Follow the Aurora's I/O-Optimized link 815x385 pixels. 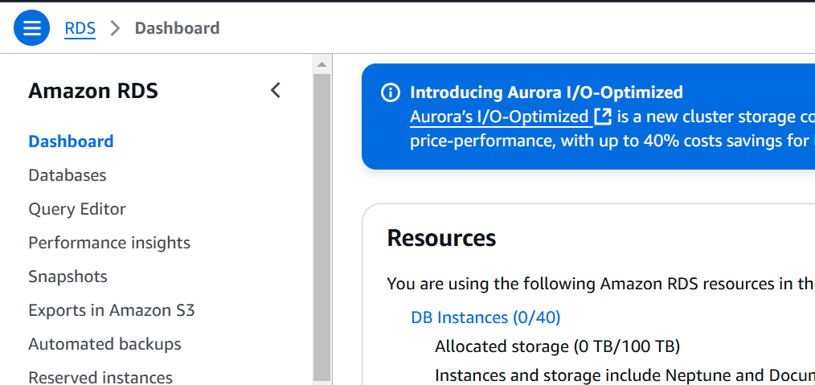click(x=499, y=117)
